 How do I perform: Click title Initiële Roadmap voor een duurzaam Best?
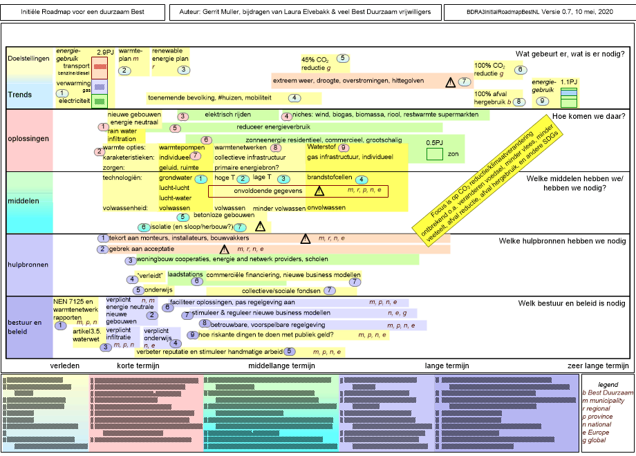point(83,12)
